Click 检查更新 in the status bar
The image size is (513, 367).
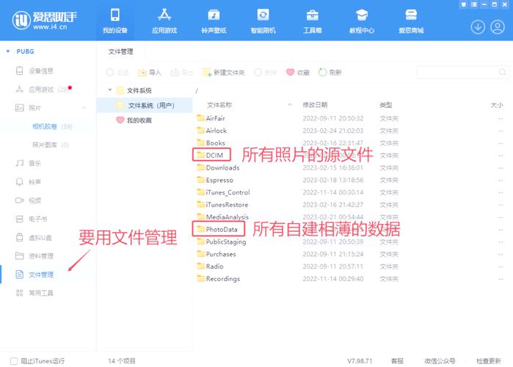pyautogui.click(x=489, y=361)
